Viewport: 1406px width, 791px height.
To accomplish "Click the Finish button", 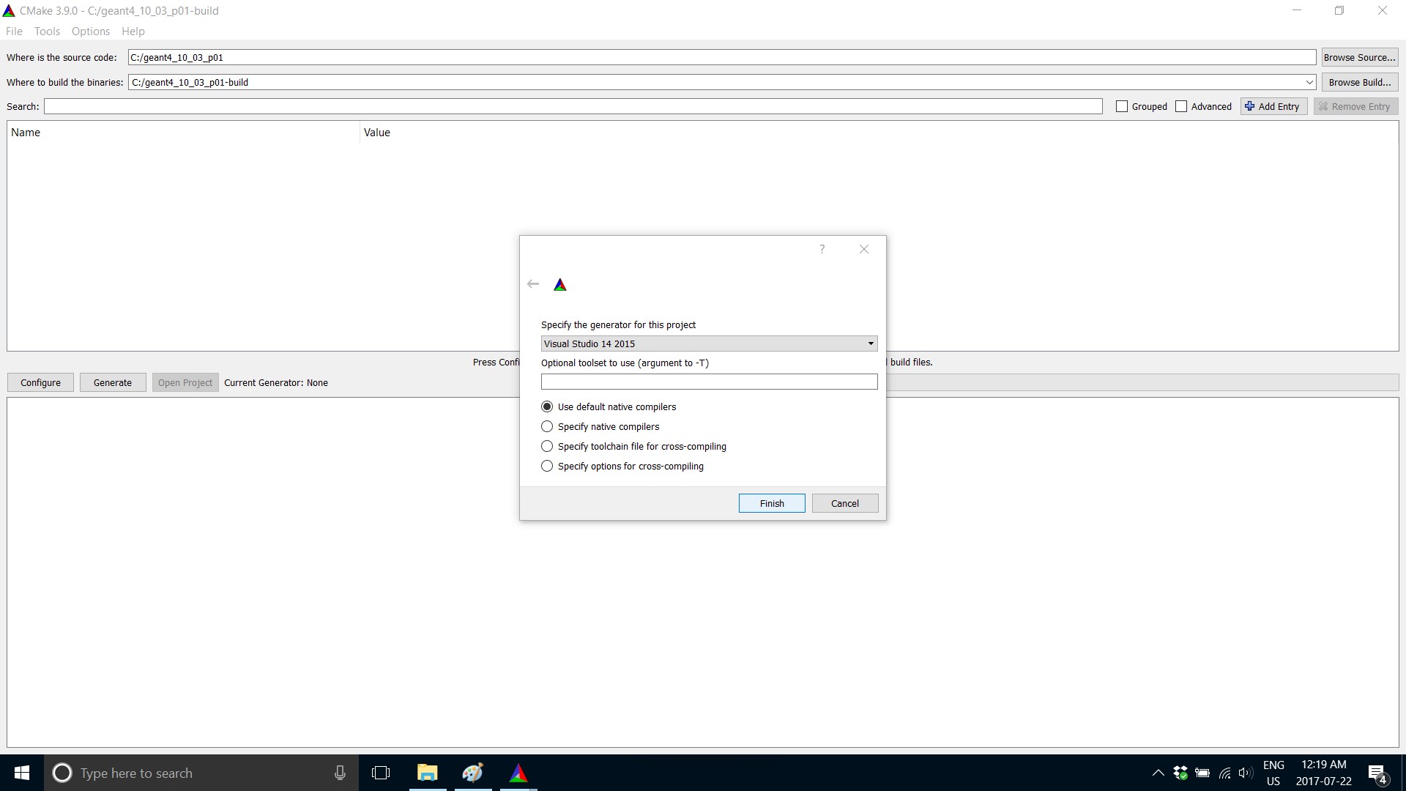I will point(772,503).
